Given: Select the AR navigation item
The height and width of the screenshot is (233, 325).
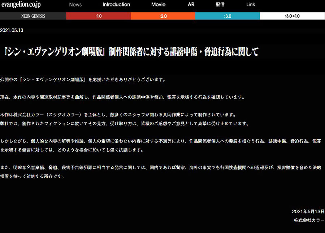Looking at the screenshot, I should [x=191, y=5].
